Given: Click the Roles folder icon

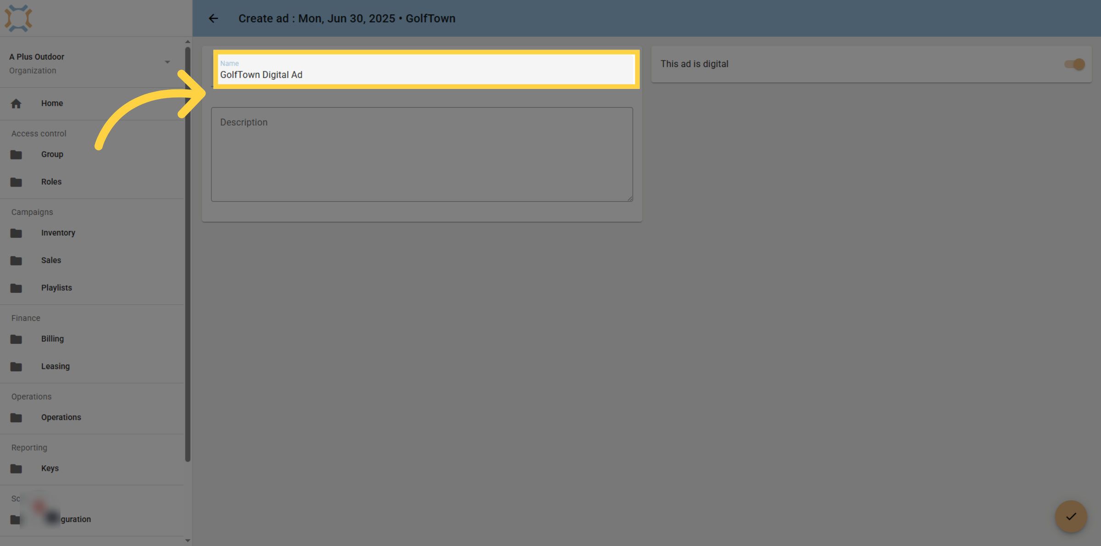Looking at the screenshot, I should click(x=16, y=182).
